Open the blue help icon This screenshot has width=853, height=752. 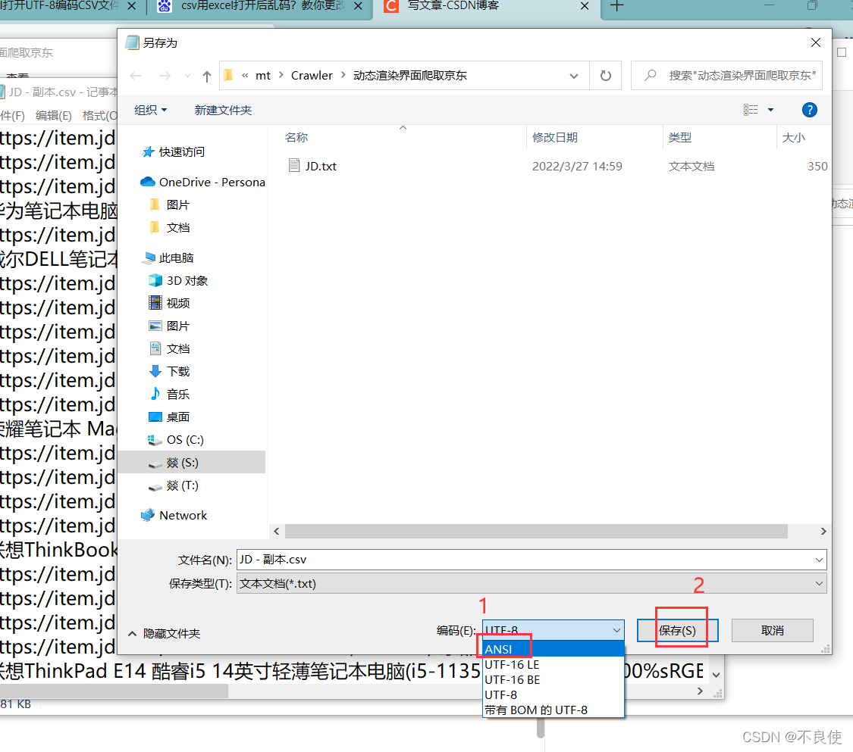click(x=809, y=110)
